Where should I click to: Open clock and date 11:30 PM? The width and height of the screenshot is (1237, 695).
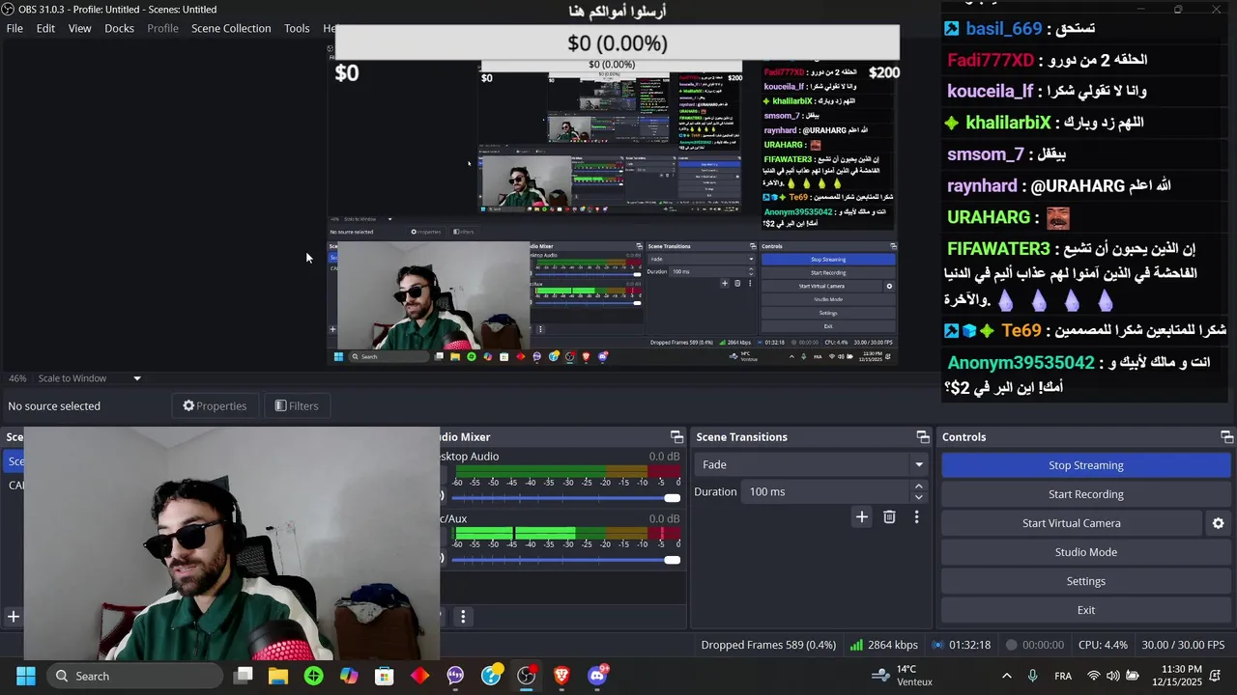(x=1177, y=676)
